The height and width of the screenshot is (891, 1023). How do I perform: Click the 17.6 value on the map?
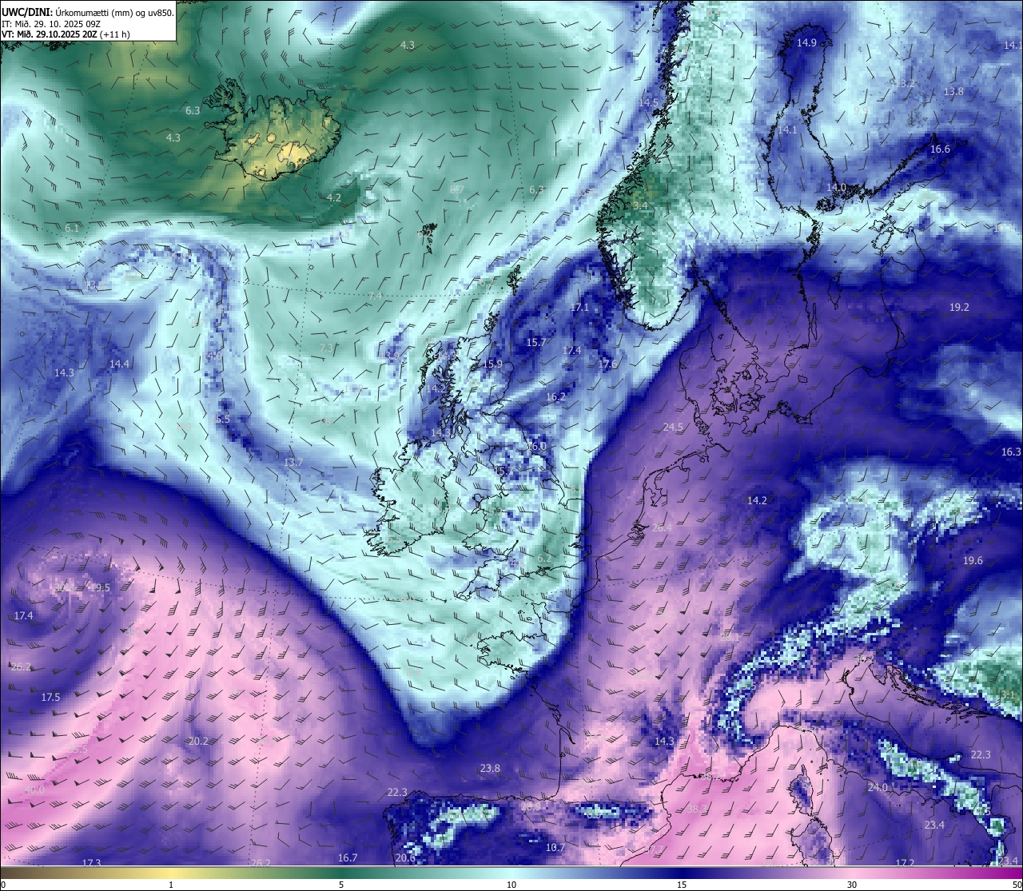[608, 364]
